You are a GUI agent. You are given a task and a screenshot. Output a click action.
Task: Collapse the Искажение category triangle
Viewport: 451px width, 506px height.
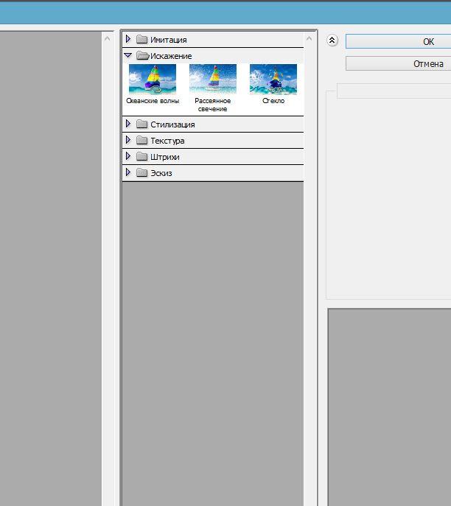click(127, 55)
